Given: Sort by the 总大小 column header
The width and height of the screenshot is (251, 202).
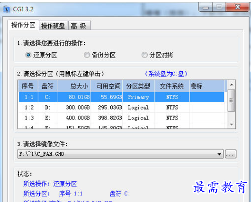Looking at the screenshot, I should (74, 86).
